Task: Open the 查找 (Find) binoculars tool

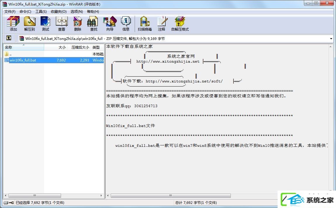Action: click(94, 24)
